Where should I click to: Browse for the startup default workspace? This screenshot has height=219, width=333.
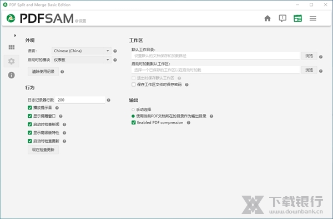[309, 70]
